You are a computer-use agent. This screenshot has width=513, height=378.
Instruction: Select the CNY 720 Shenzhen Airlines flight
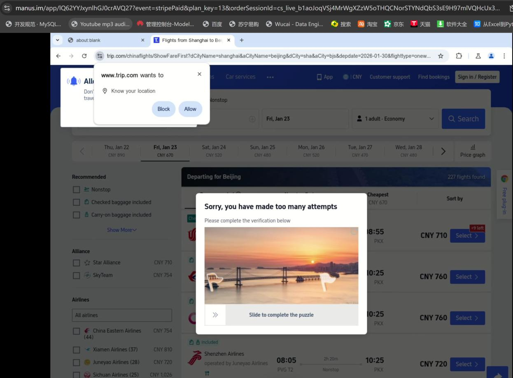tap(467, 364)
